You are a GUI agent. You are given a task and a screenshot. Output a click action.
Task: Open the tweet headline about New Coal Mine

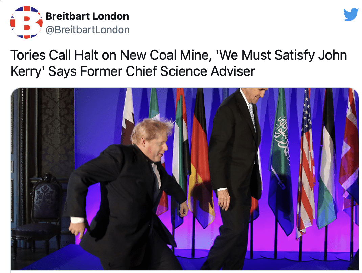click(179, 63)
